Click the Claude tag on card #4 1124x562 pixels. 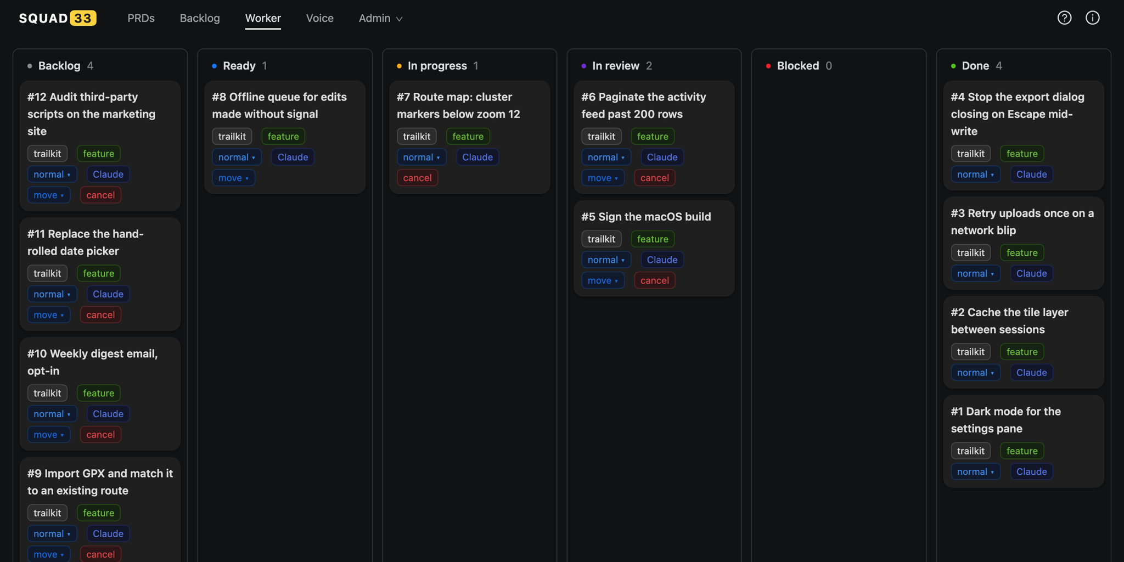click(1031, 175)
